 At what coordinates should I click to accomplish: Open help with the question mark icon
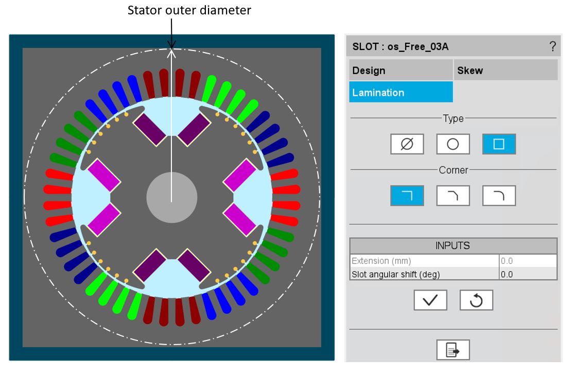[x=552, y=46]
